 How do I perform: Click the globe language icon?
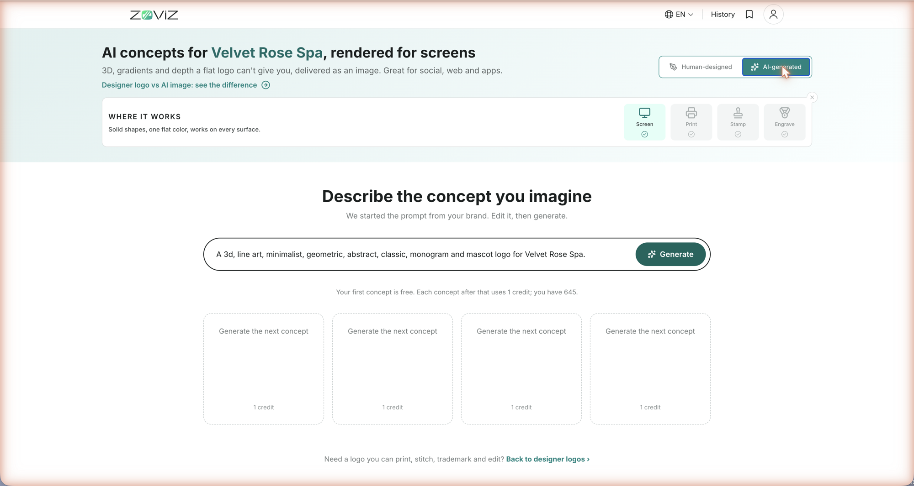(x=669, y=15)
